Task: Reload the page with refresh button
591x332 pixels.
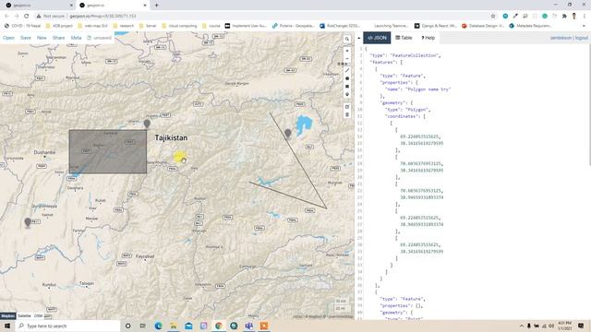Action: 27,17
